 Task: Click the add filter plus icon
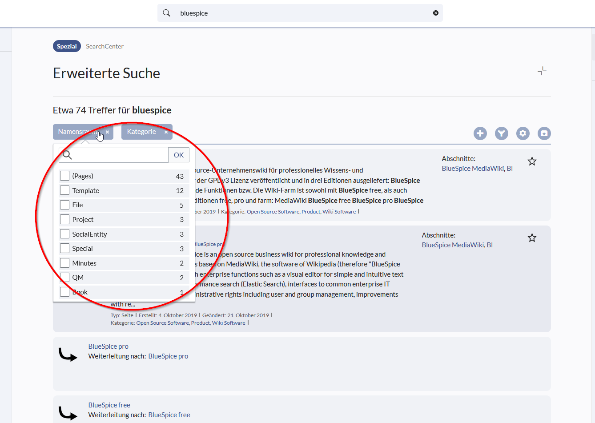[x=480, y=133]
